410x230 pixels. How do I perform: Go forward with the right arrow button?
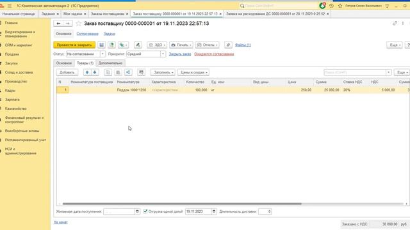click(x=68, y=24)
